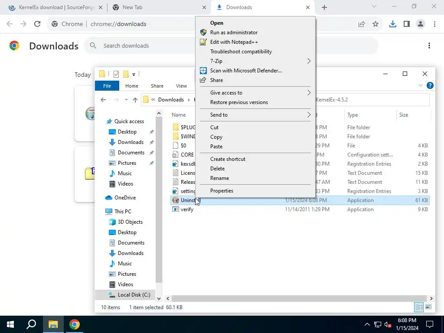Choose Scan with Microsoft Defender
The width and height of the screenshot is (444, 333).
246,71
